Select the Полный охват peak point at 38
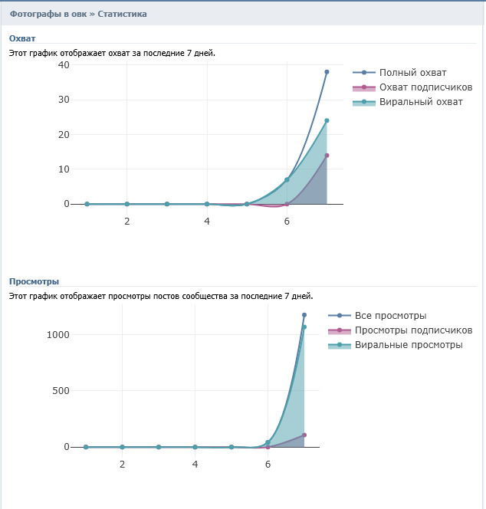 click(327, 72)
